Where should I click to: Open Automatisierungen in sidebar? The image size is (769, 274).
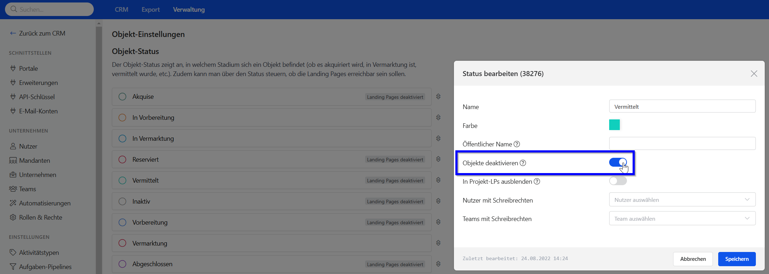click(44, 203)
